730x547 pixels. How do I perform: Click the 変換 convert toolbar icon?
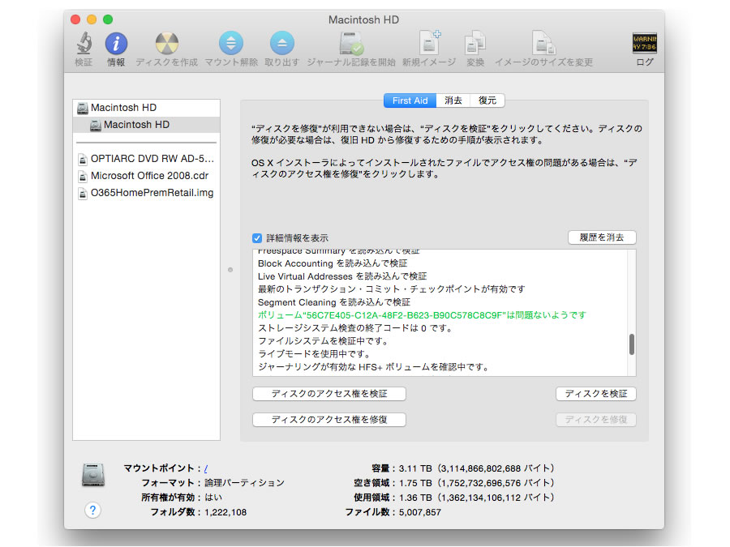click(474, 43)
